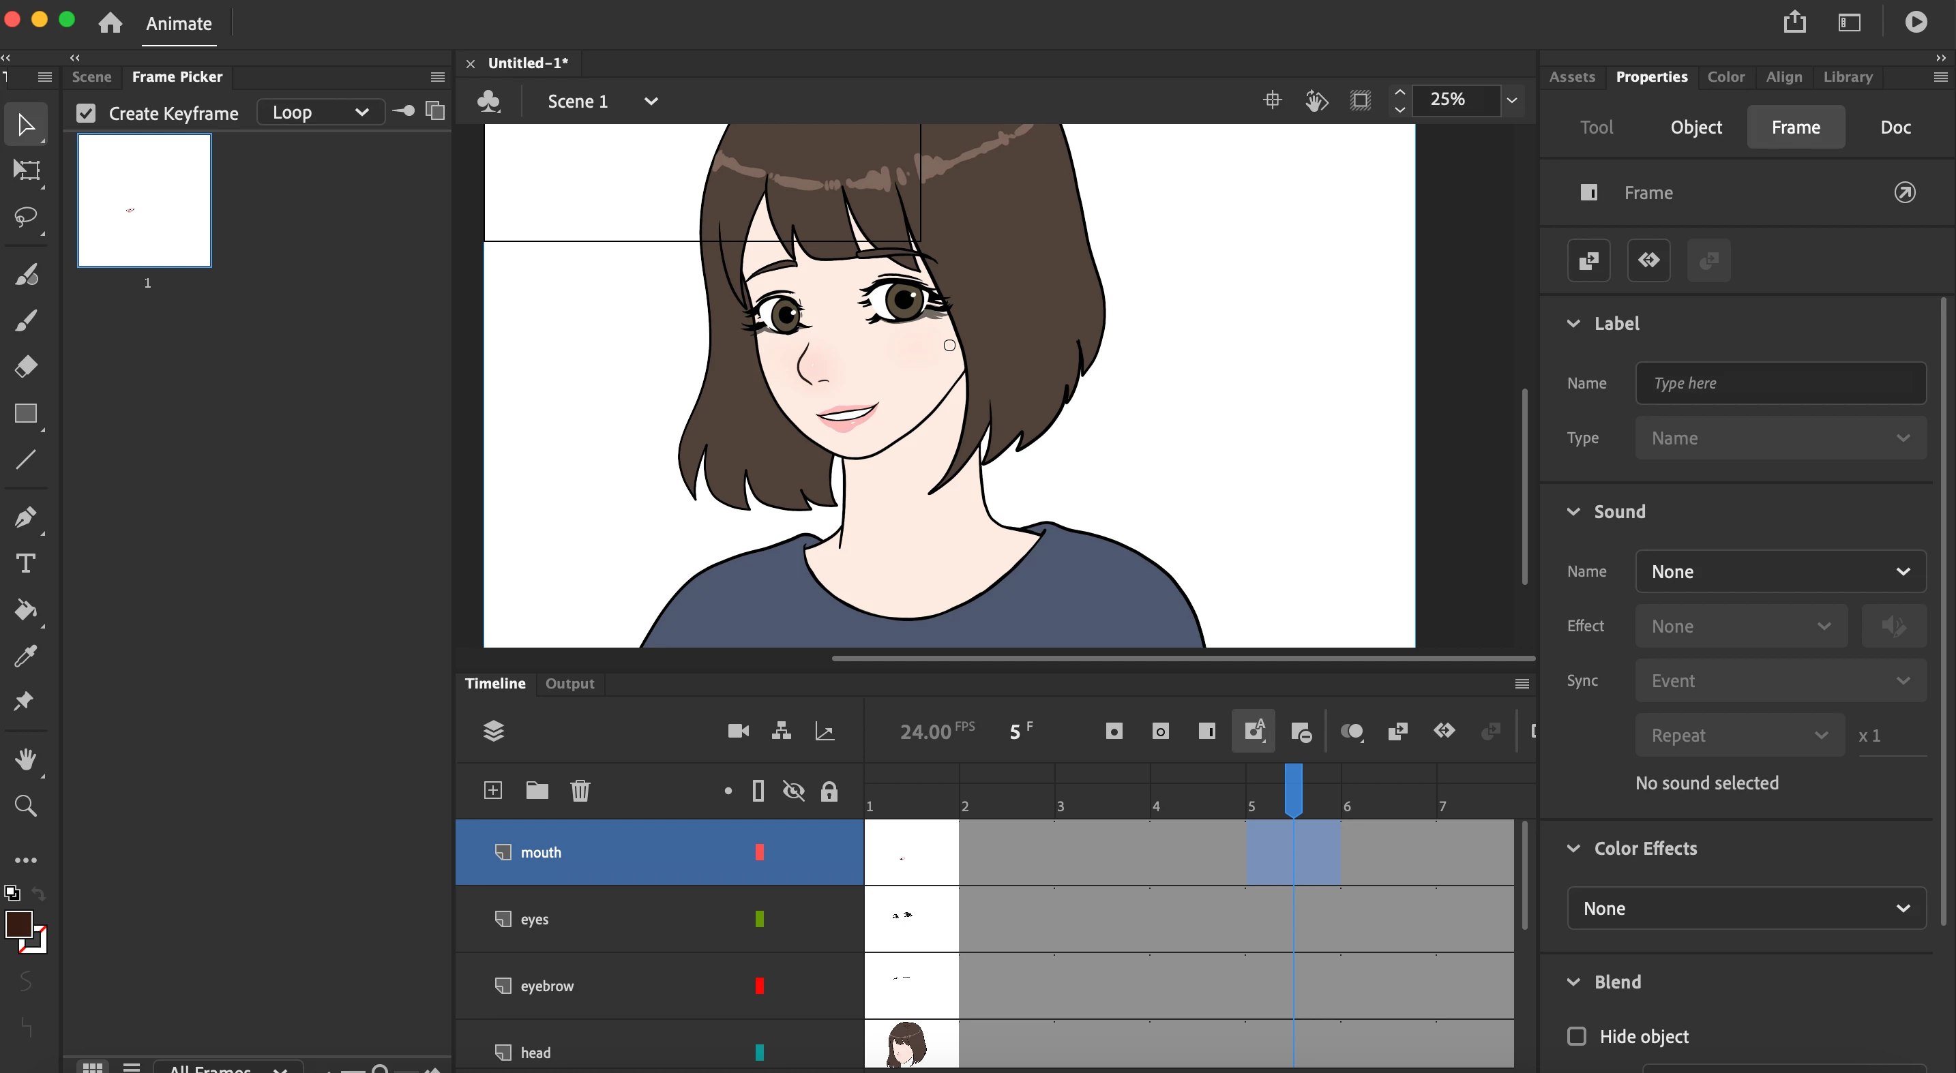1956x1073 pixels.
Task: Delete layer with the trash icon
Action: (x=580, y=791)
